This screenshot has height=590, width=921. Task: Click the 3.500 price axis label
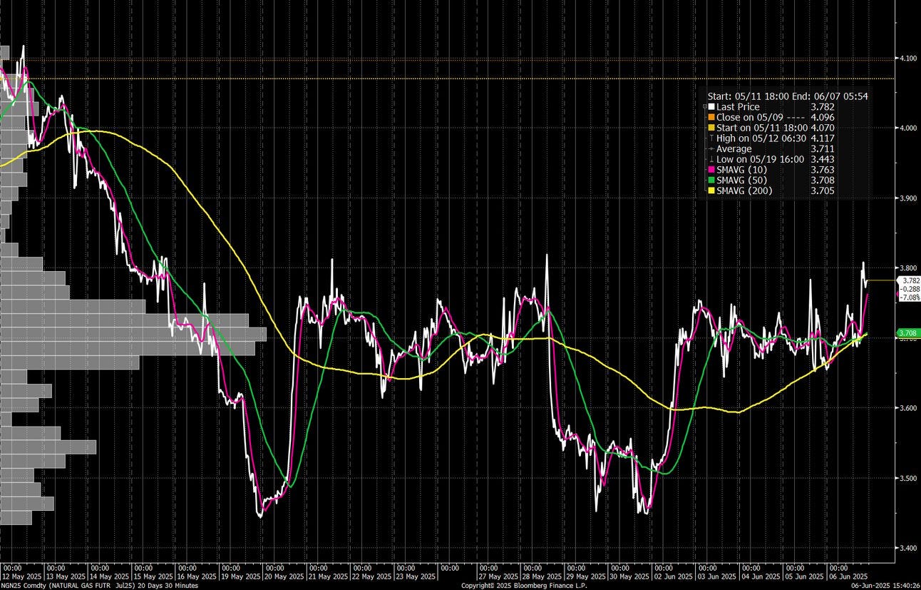tap(908, 478)
